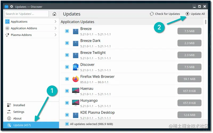The width and height of the screenshot is (213, 133).
Task: Click the 7.5 MiB button for Breeze
Action: coord(189,31)
